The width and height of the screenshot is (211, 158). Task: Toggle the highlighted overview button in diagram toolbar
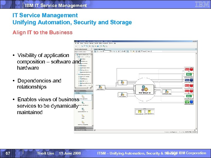(x=127, y=51)
